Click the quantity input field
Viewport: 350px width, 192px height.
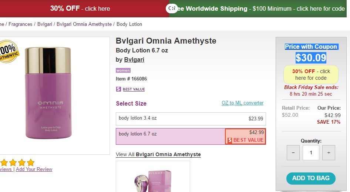point(311,152)
